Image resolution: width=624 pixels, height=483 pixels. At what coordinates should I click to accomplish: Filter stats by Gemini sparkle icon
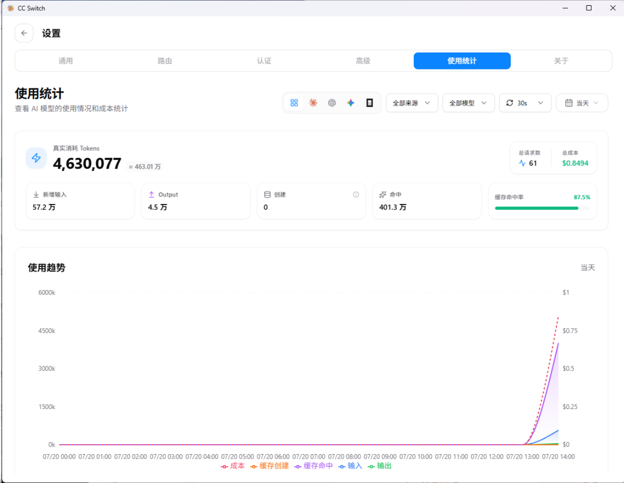pyautogui.click(x=351, y=103)
